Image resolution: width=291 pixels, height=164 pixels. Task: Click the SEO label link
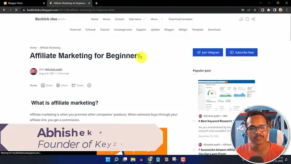click(x=225, y=116)
